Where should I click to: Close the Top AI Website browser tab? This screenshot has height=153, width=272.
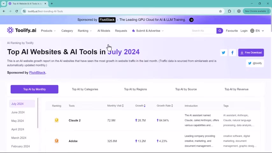[x=45, y=4]
